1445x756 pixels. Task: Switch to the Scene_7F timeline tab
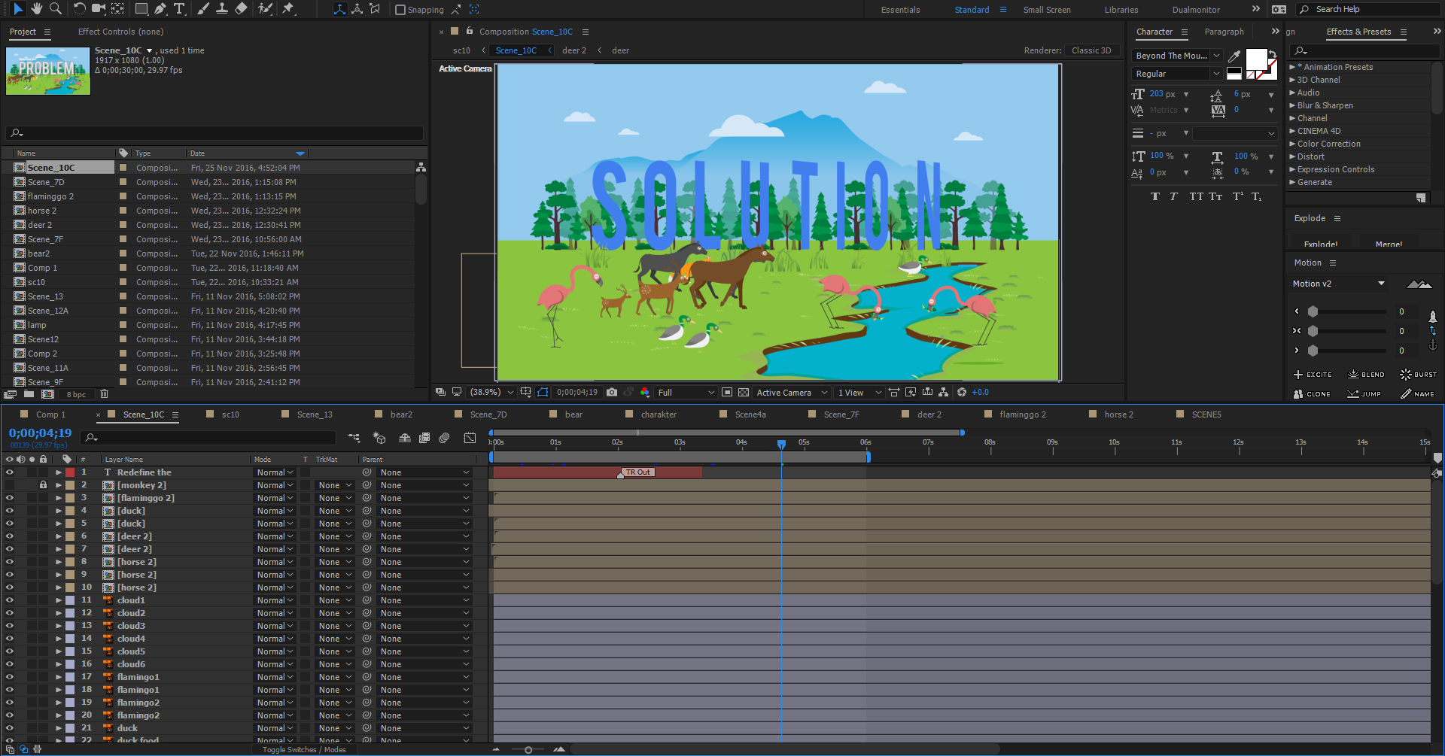[841, 414]
